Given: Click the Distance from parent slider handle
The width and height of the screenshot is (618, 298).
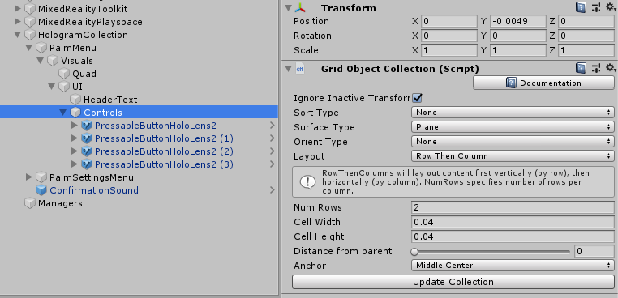Looking at the screenshot, I should coord(414,252).
